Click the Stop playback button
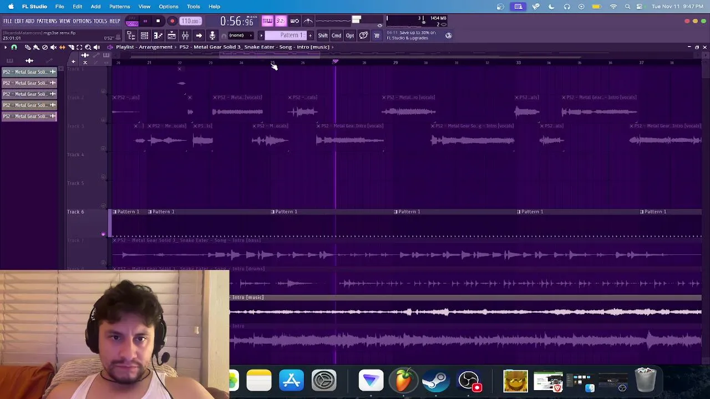 (158, 21)
